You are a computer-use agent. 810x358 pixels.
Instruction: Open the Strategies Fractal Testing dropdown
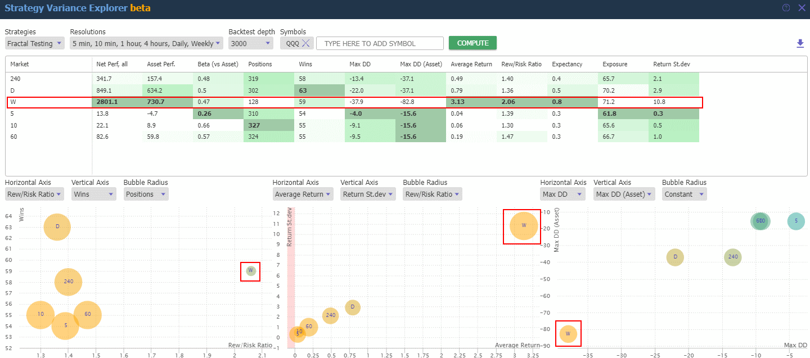35,43
